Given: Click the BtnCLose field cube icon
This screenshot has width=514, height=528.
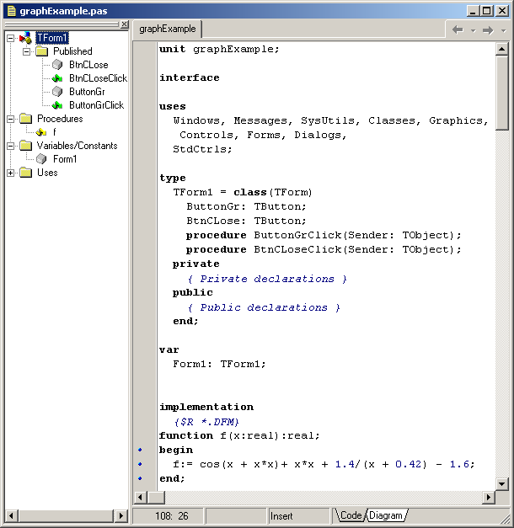Looking at the screenshot, I should coord(57,65).
